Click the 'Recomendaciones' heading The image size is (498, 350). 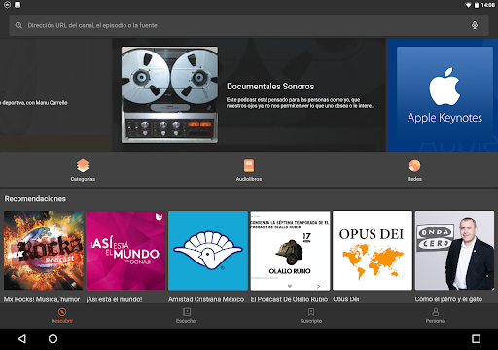click(x=35, y=199)
